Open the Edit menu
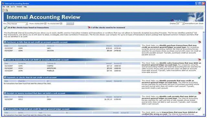This screenshot has width=207, height=118. (8, 7)
